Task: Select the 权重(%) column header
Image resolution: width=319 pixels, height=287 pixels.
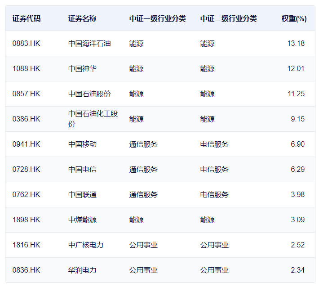Action: [x=294, y=18]
